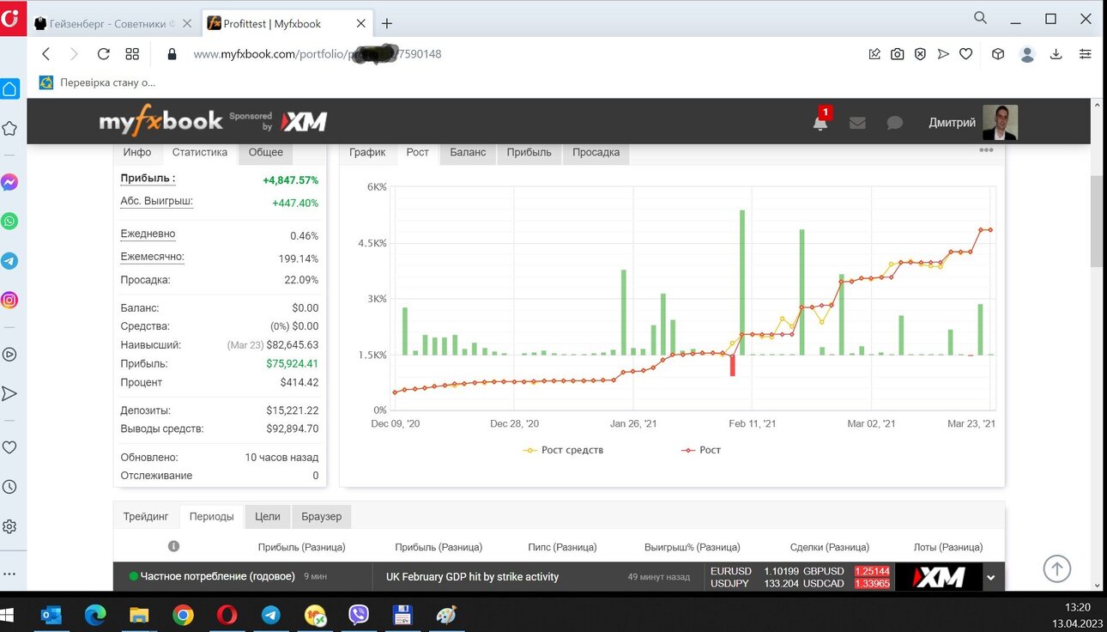Open the Myfxbook messages envelope
Viewport: 1107px width, 632px height.
pos(857,123)
